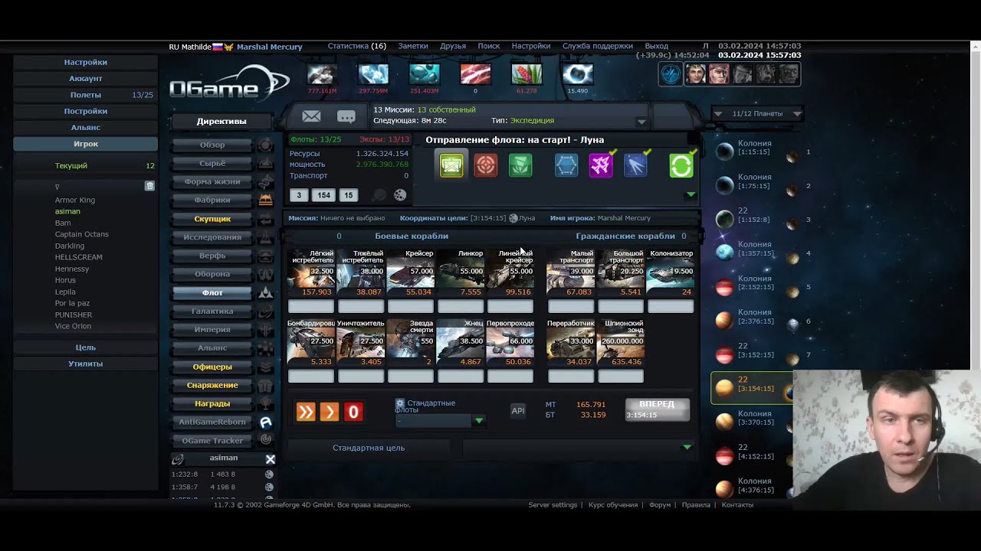This screenshot has height=551, width=981.
Task: Select player Captain Octans in list
Action: tap(81, 234)
